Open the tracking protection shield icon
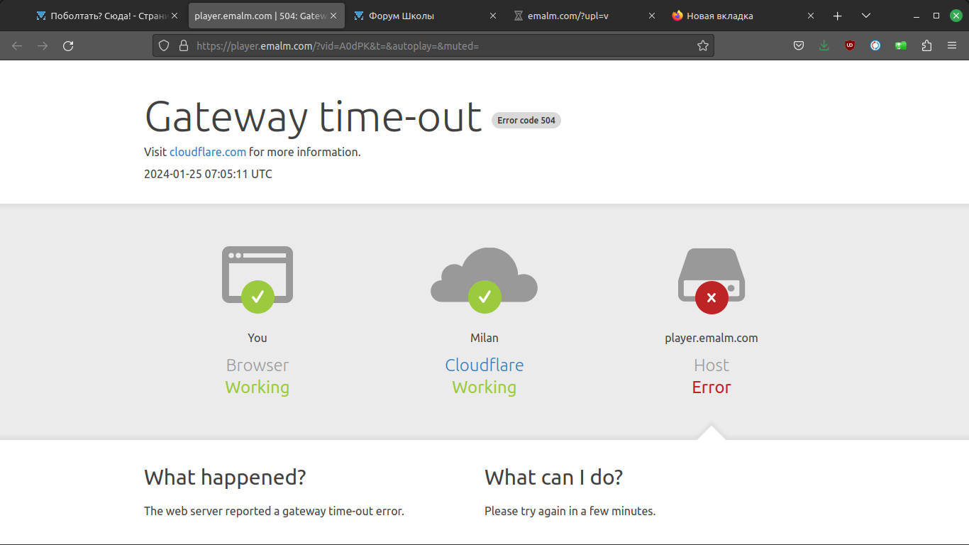Image resolution: width=969 pixels, height=545 pixels. point(164,45)
